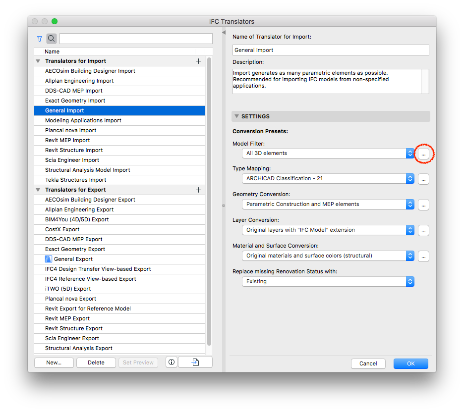Open Model Filter preset options (...)
Image resolution: width=464 pixels, height=412 pixels.
tap(423, 154)
